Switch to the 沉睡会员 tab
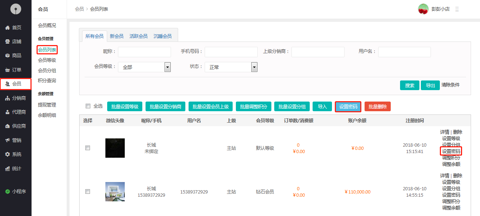This screenshot has width=480, height=216. [162, 36]
